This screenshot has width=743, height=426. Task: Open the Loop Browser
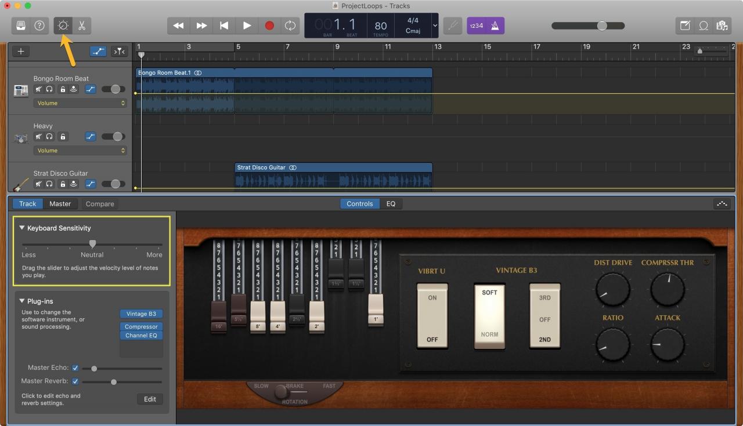point(704,26)
